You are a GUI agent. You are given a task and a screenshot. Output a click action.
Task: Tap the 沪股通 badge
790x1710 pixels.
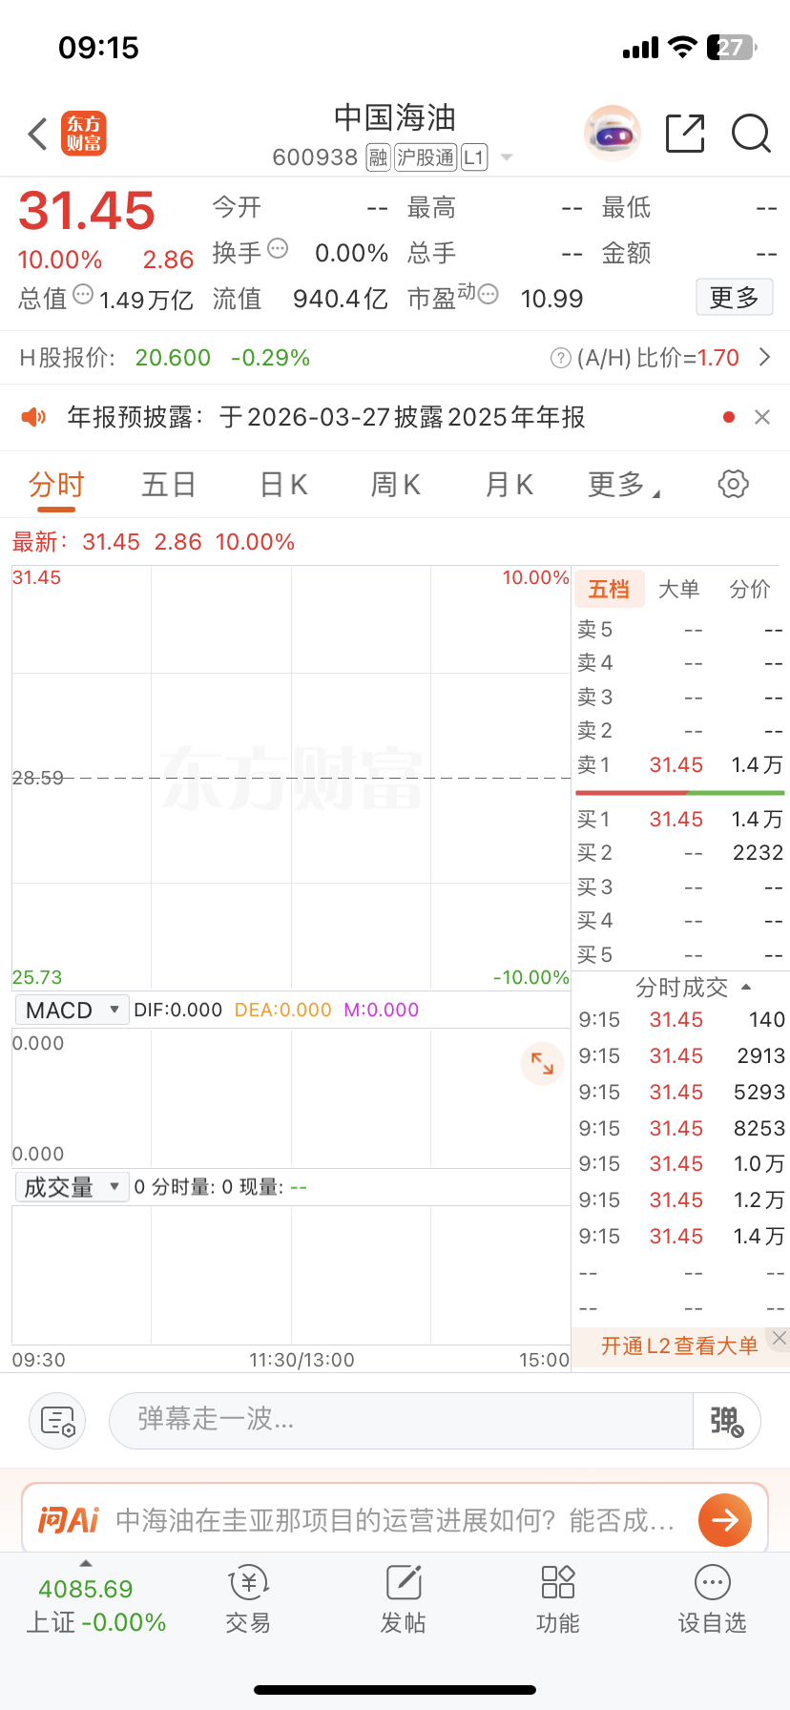coord(426,157)
